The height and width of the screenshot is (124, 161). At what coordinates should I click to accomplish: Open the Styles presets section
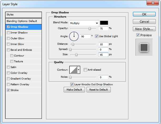(23, 15)
